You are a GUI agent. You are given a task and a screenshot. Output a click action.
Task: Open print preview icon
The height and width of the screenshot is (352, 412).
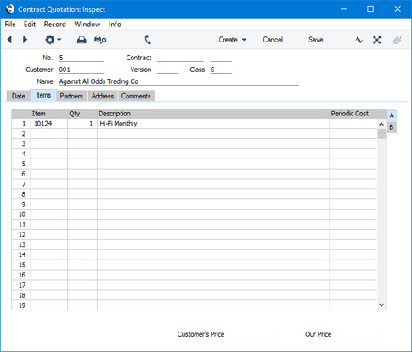pyautogui.click(x=100, y=40)
